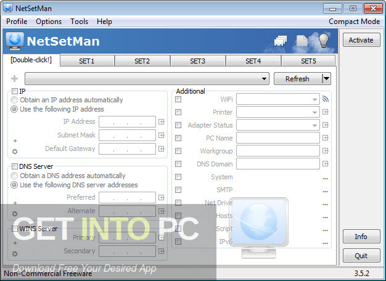This screenshot has width=386, height=281.
Task: Get current Subnet Mask arrow icon
Action: (x=162, y=135)
